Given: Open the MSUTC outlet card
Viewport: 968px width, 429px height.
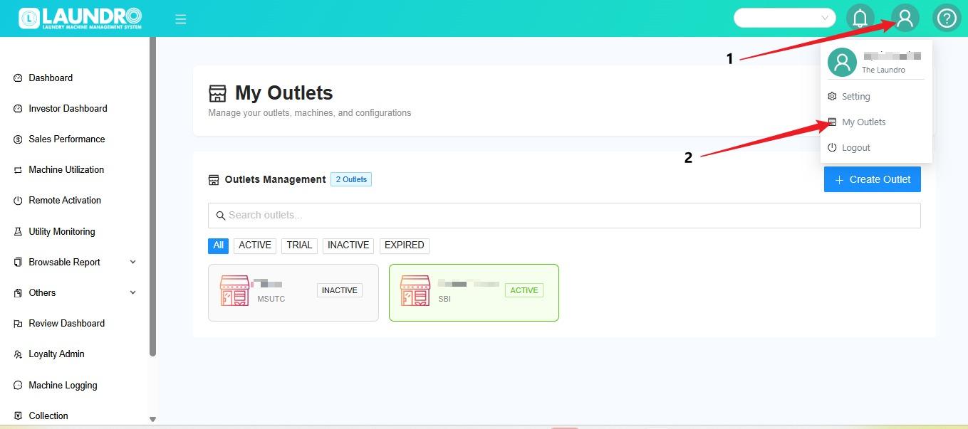Looking at the screenshot, I should pyautogui.click(x=293, y=292).
